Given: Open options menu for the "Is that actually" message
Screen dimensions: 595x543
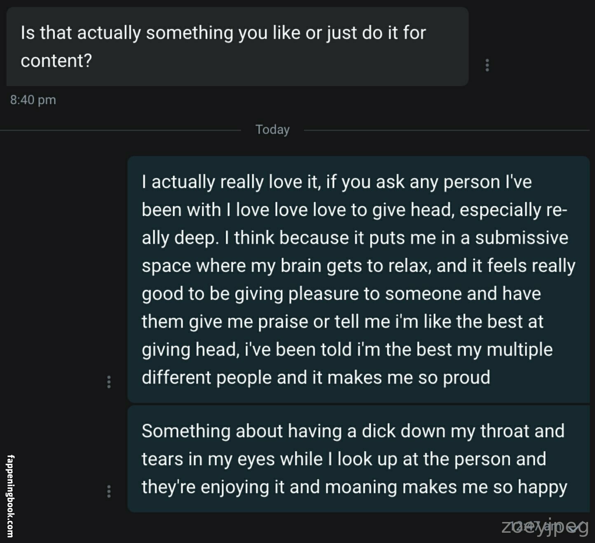Looking at the screenshot, I should (x=487, y=65).
